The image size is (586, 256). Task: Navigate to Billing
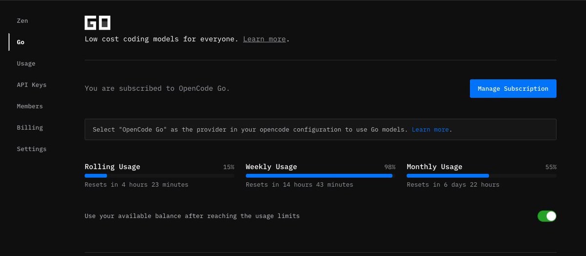tap(30, 128)
